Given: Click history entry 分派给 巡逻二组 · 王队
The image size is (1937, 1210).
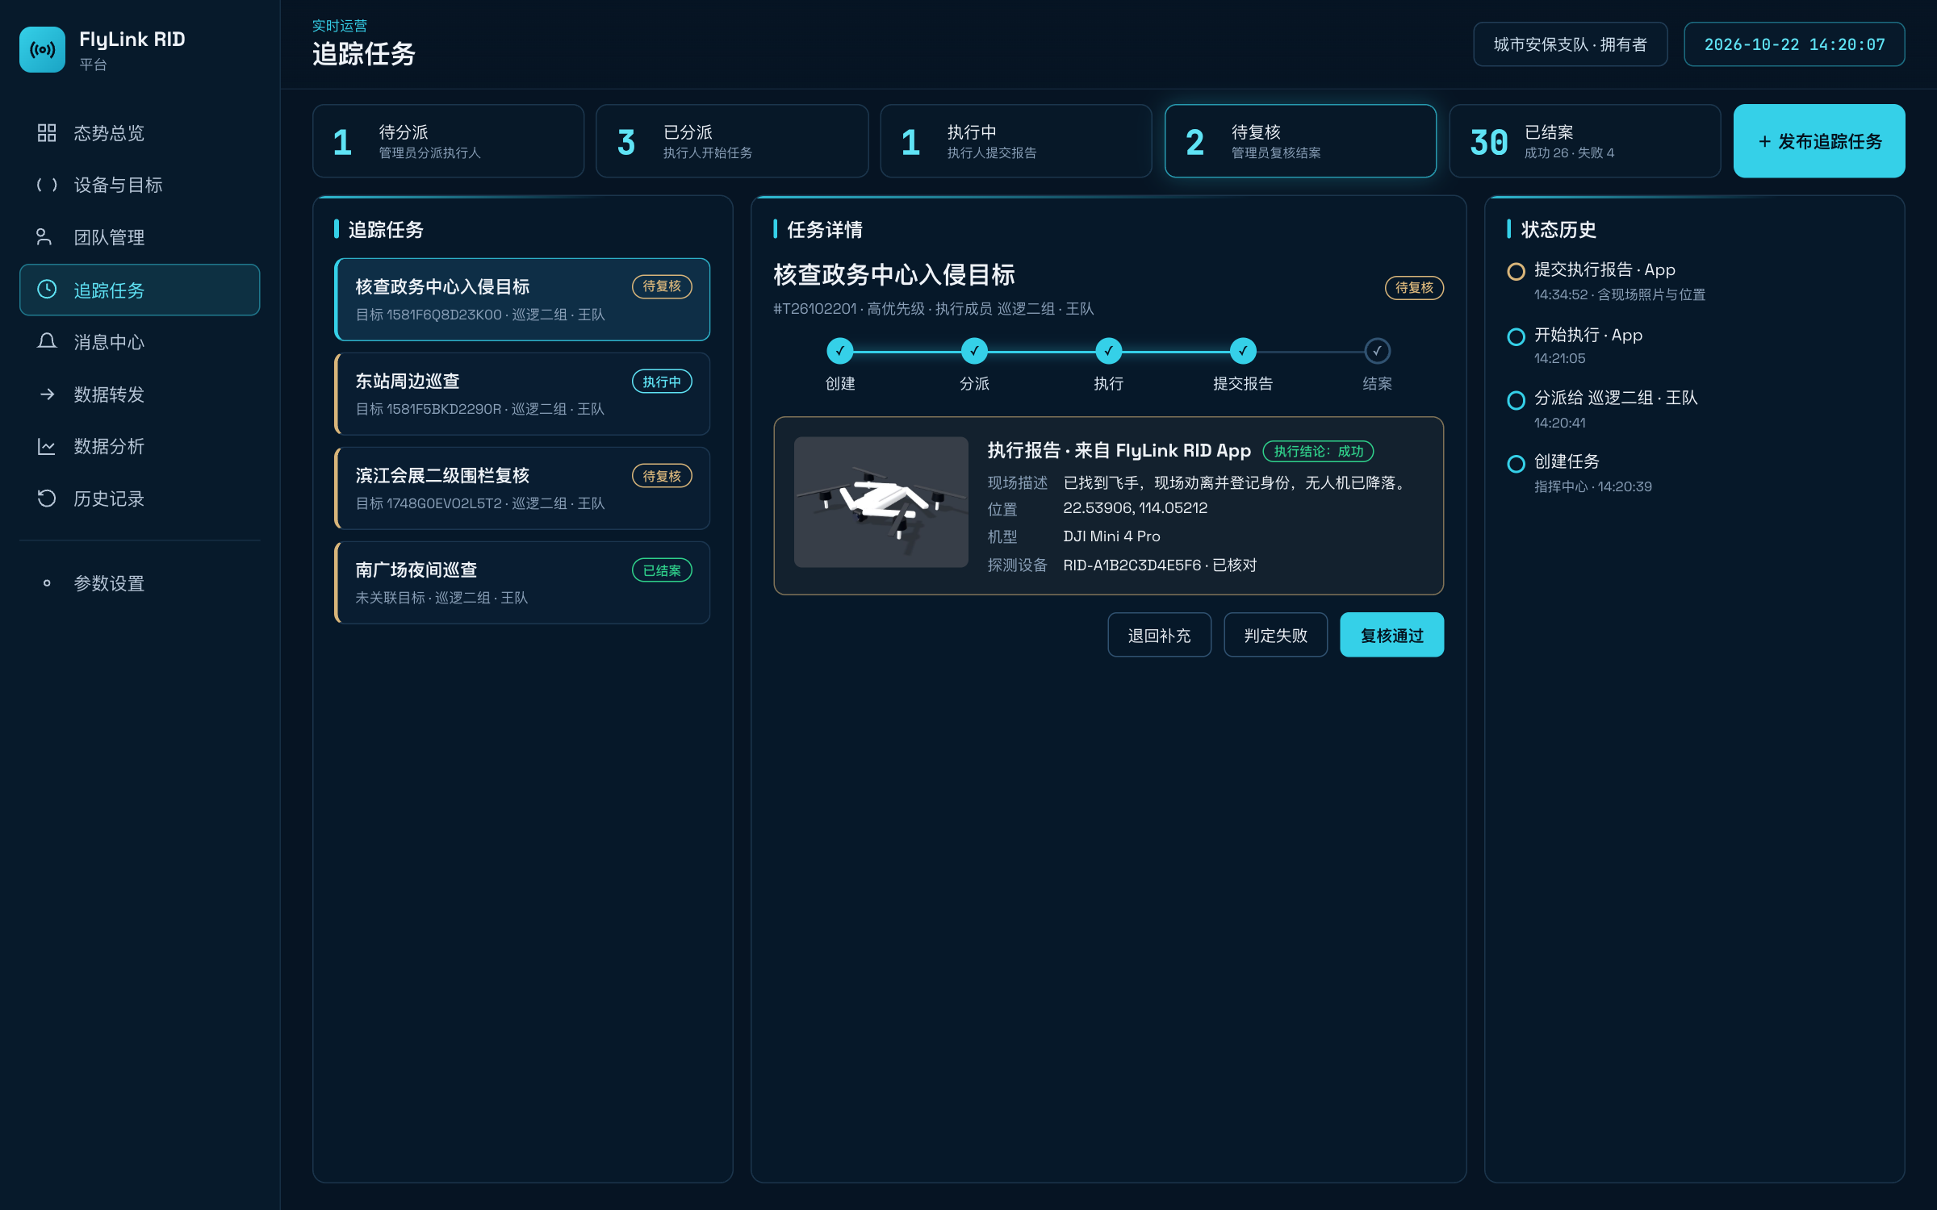Looking at the screenshot, I should click(x=1694, y=410).
